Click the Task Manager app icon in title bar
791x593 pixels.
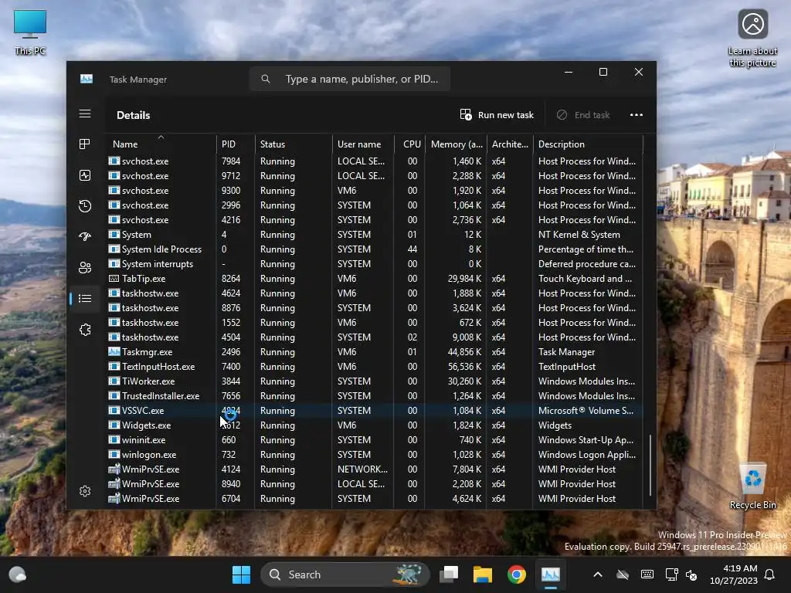click(x=87, y=80)
